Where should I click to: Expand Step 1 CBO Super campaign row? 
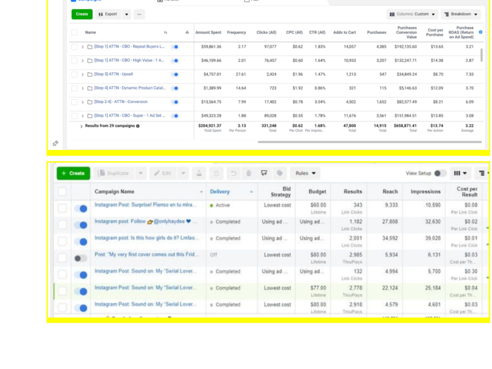pos(83,116)
